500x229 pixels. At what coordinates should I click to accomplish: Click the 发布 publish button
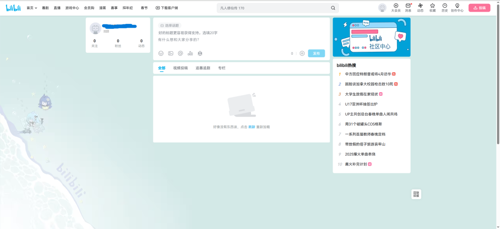click(316, 53)
